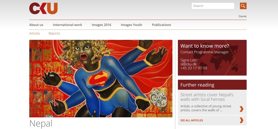
Task: Click the CKU logo
Action: pos(44,8)
